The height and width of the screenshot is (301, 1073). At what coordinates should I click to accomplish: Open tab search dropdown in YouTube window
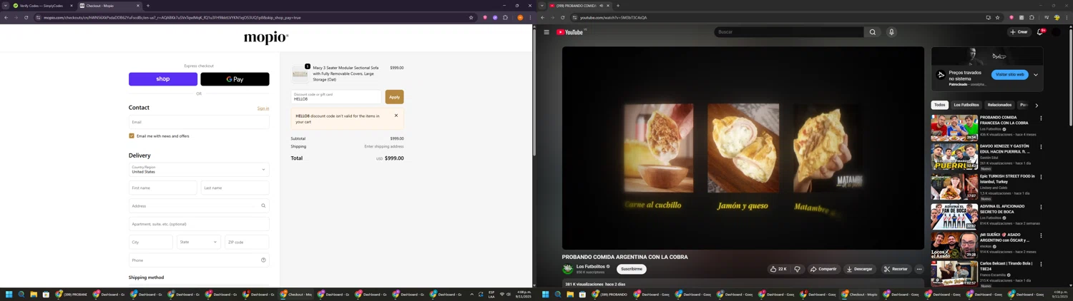(542, 6)
